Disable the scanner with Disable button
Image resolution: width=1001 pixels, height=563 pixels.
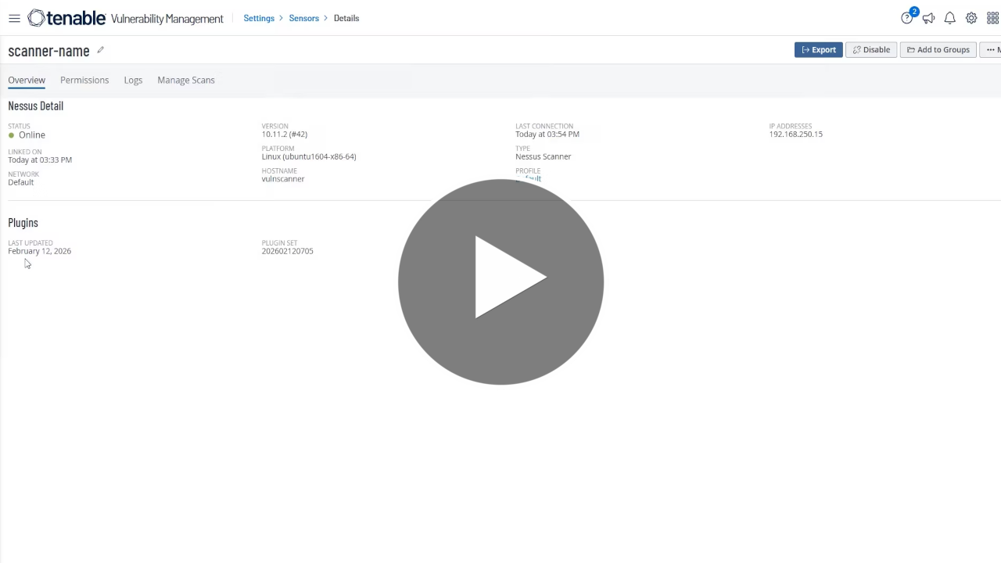click(870, 50)
